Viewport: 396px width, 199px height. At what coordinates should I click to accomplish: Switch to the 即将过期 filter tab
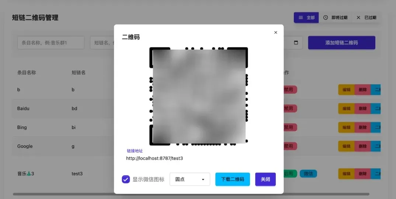[x=335, y=17]
